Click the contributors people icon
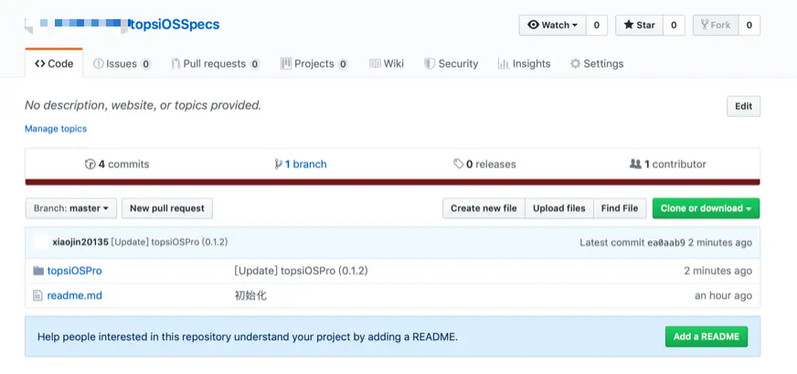797x374 pixels. point(635,165)
